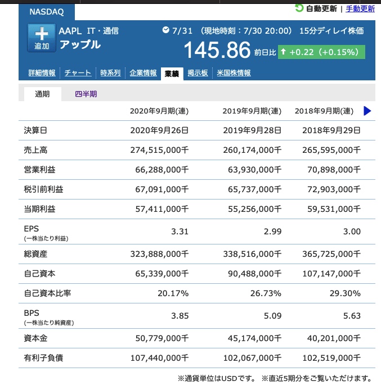Click the 107,440,000千 debt value
Image resolution: width=381 pixels, height=390 pixels.
click(x=159, y=358)
